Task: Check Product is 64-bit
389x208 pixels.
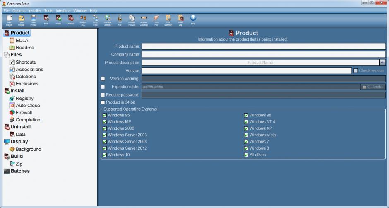Action: pos(103,102)
